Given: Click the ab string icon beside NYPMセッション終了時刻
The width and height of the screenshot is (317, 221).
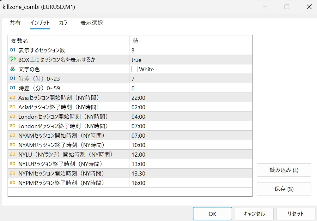Looking at the screenshot, I should (13, 182).
